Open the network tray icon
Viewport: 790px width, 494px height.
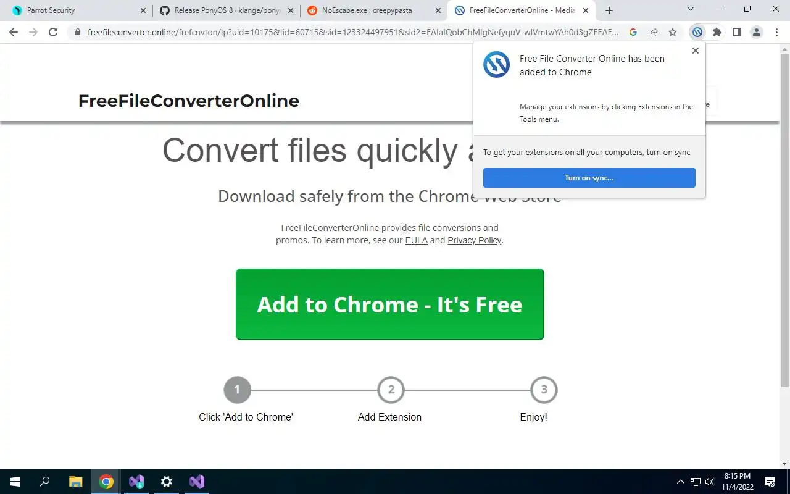click(x=696, y=482)
